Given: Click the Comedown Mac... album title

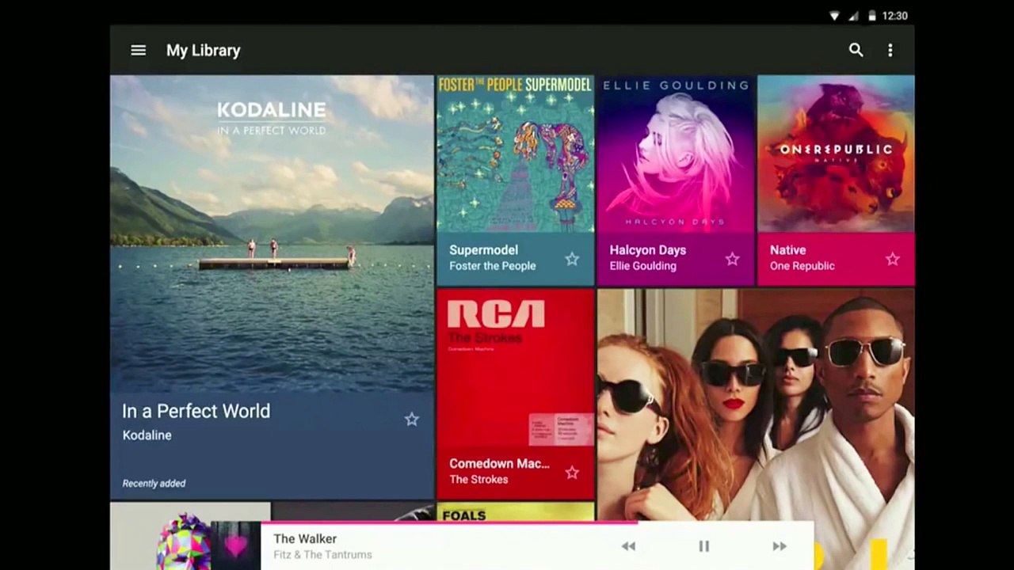Looking at the screenshot, I should (499, 463).
